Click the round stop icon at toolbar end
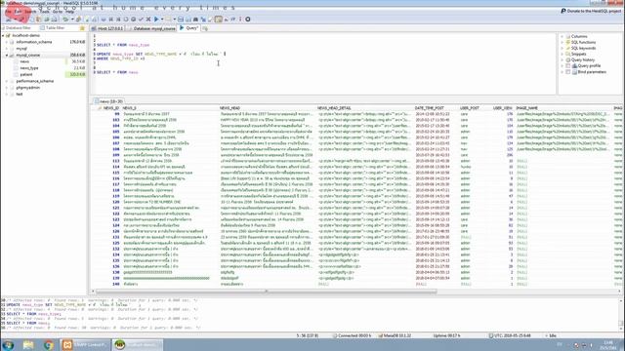625x351 pixels. (x=247, y=19)
